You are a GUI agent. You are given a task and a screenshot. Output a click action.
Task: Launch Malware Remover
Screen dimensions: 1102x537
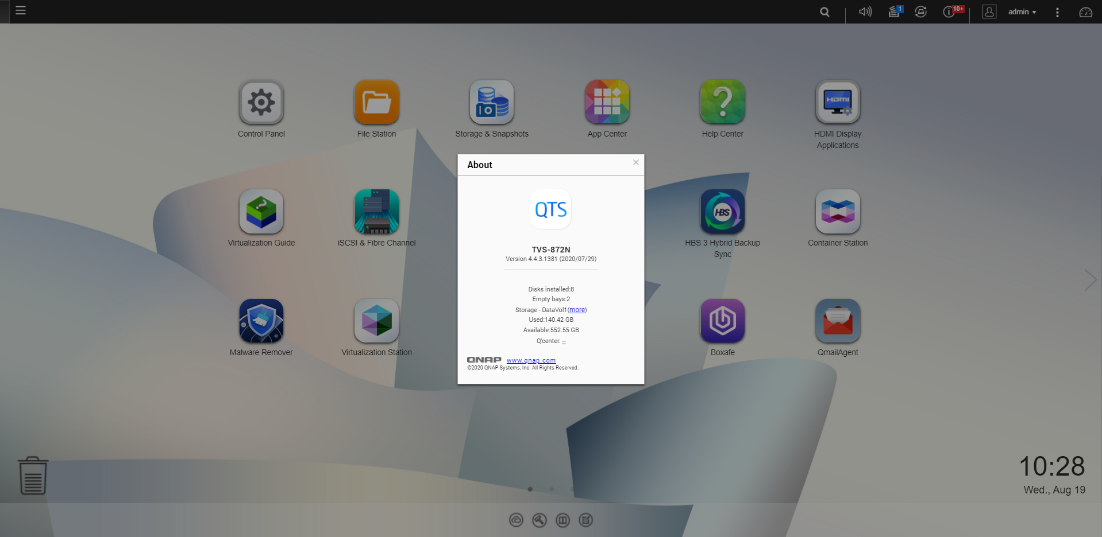click(261, 321)
